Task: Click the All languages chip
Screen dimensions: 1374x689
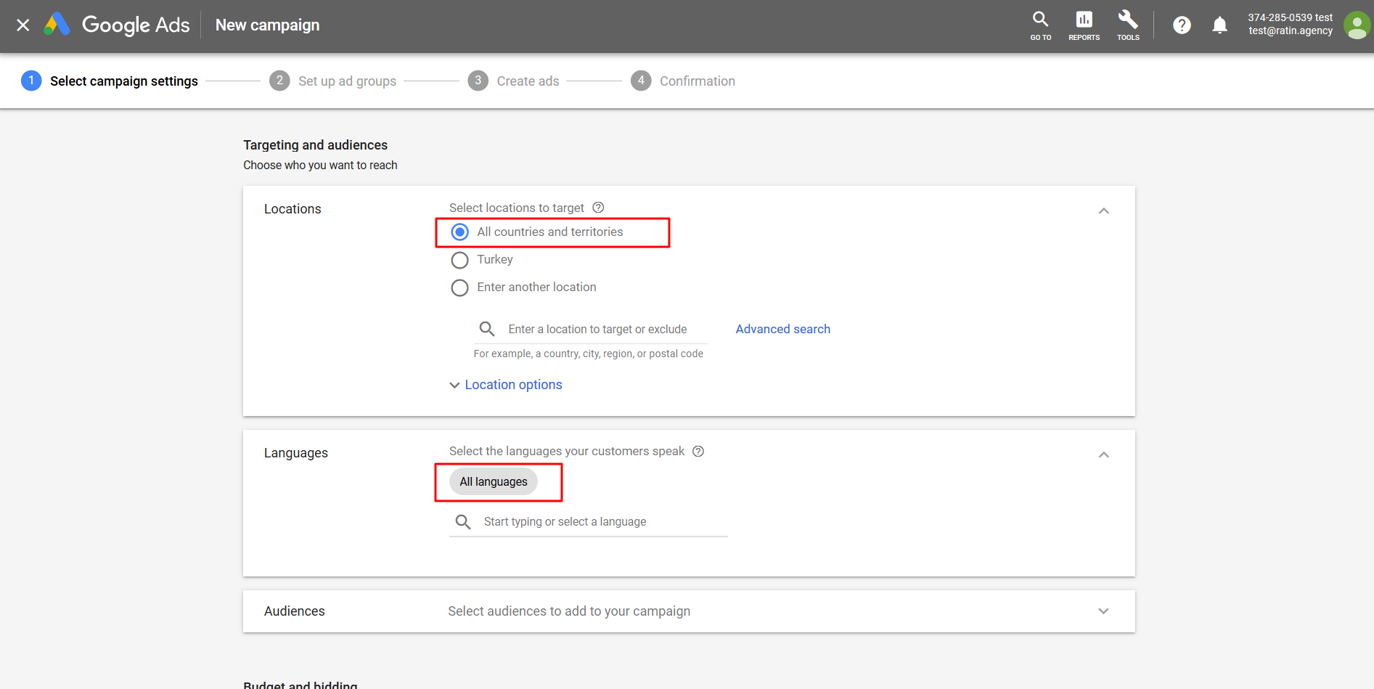Action: pyautogui.click(x=494, y=481)
